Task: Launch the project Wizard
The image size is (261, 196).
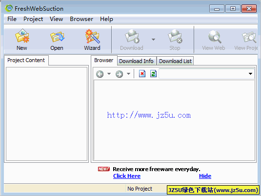Action: 92,40
